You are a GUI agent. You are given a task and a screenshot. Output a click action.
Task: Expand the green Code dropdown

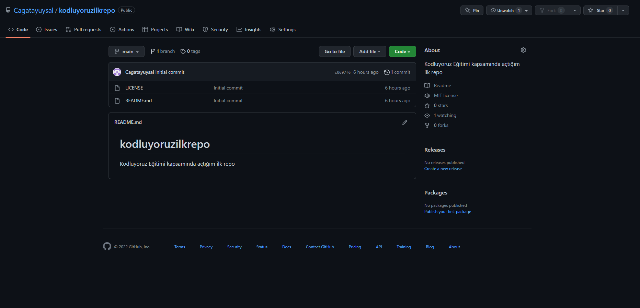click(402, 51)
